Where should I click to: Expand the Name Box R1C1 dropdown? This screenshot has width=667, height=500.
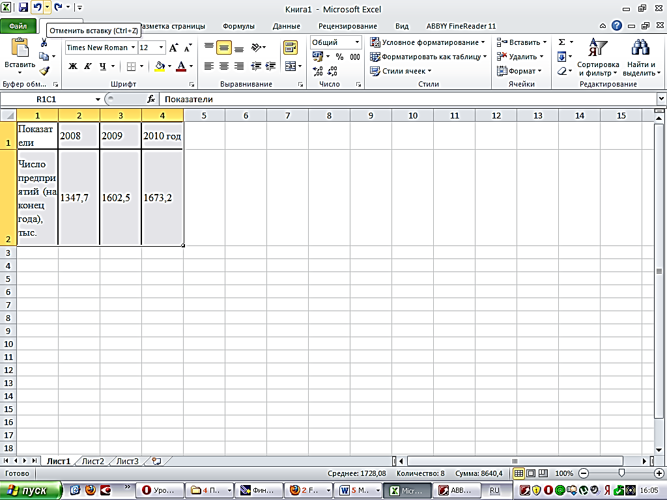coord(98,100)
